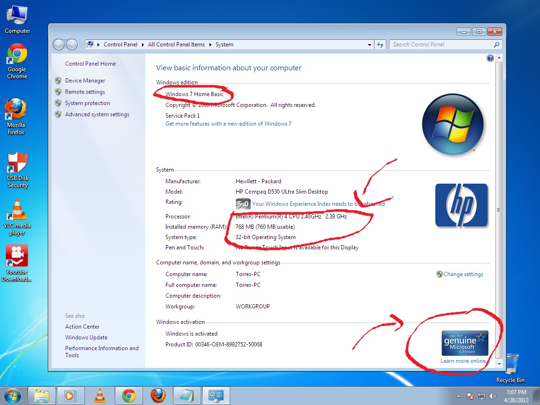Click the Back navigation arrow button
Image resolution: width=540 pixels, height=405 pixels.
59,45
